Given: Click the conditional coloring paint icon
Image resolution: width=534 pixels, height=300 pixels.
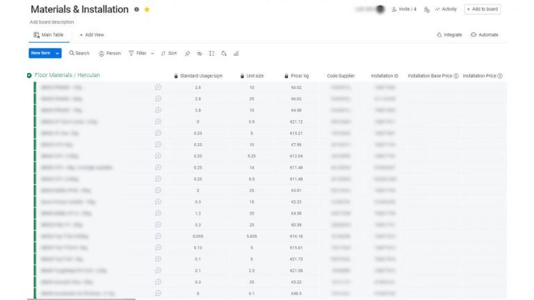Looking at the screenshot, I should coord(224,53).
